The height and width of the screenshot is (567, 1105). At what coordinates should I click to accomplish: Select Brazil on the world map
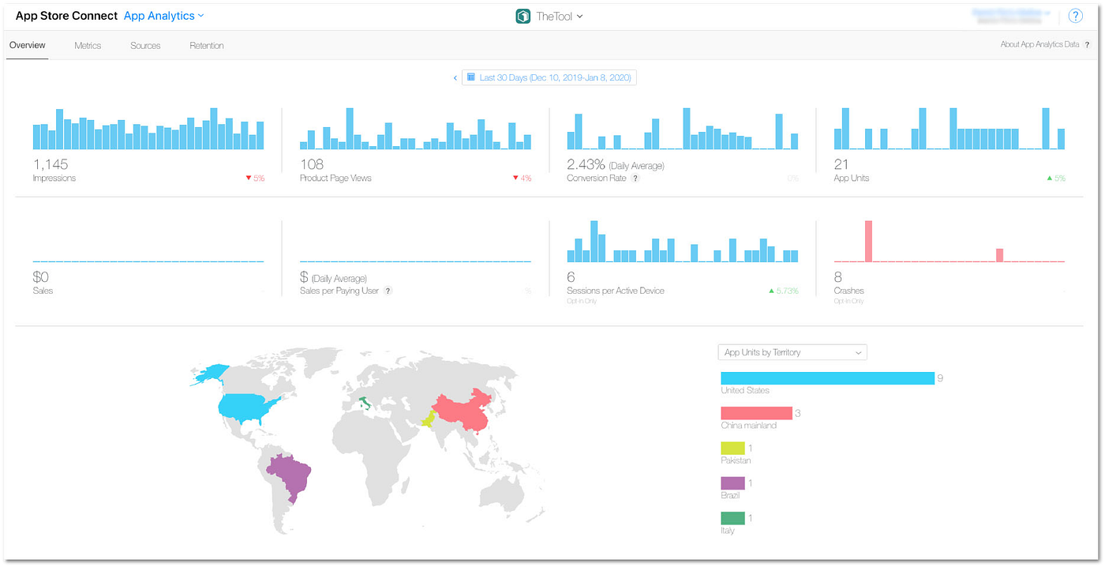[290, 478]
